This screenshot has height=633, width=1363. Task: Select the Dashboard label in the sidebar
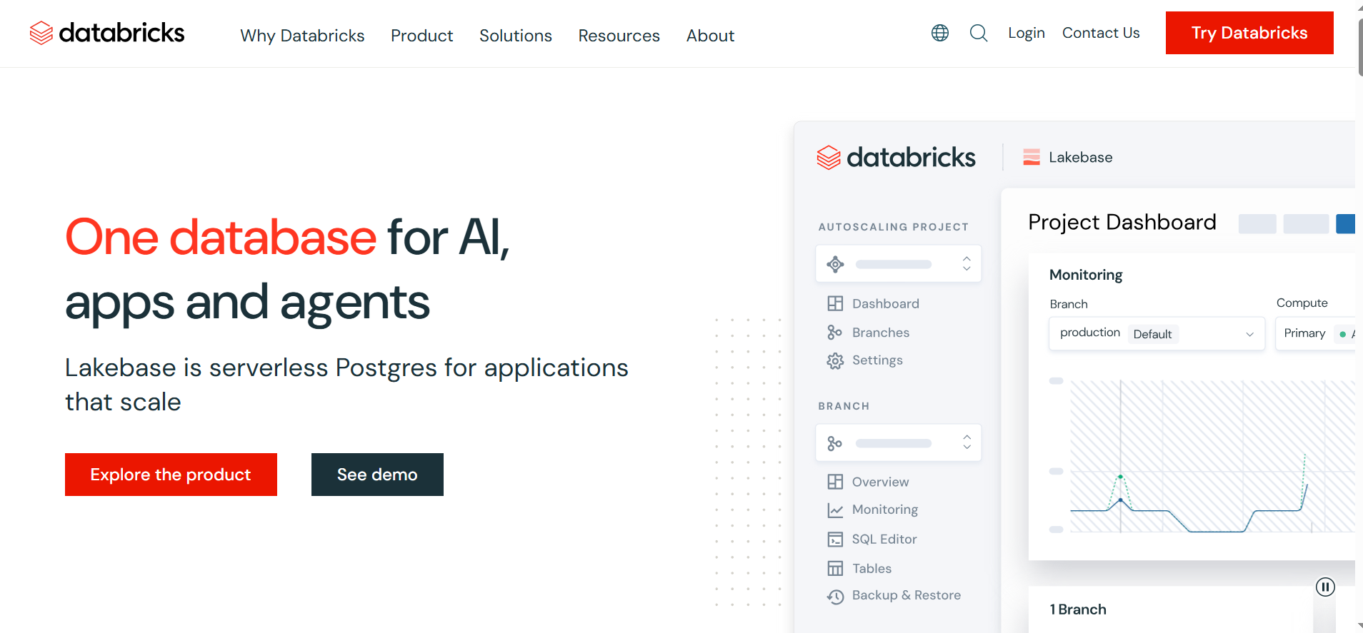pyautogui.click(x=886, y=303)
